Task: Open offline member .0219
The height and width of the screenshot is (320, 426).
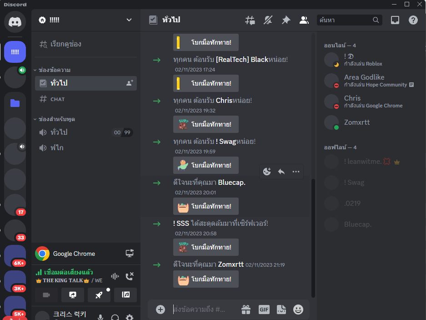Action: click(x=371, y=203)
